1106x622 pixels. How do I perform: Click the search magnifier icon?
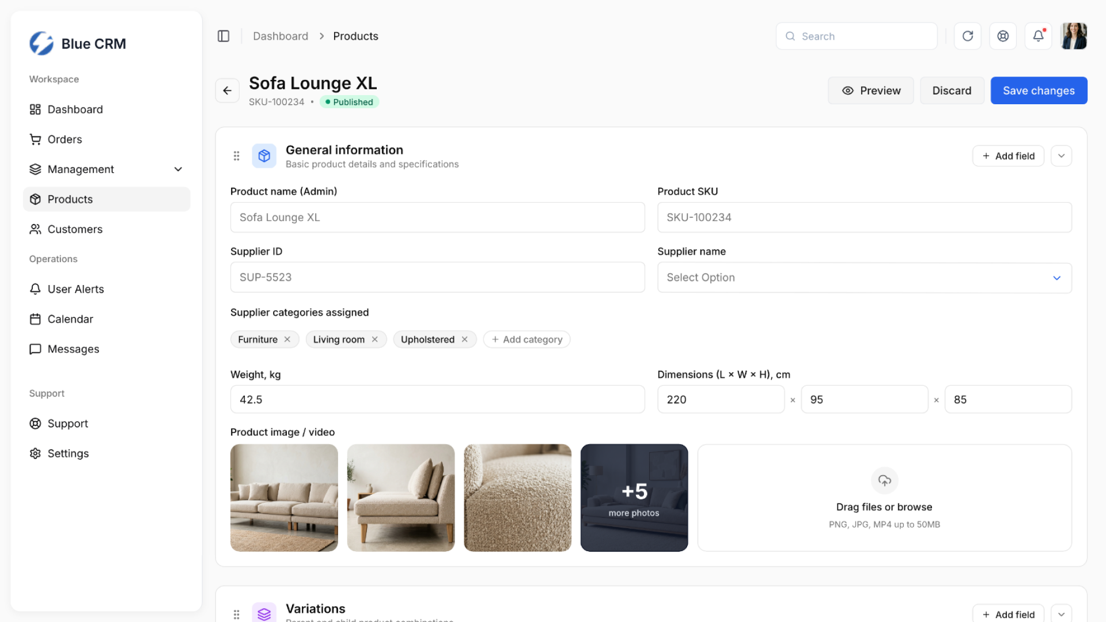[790, 36]
